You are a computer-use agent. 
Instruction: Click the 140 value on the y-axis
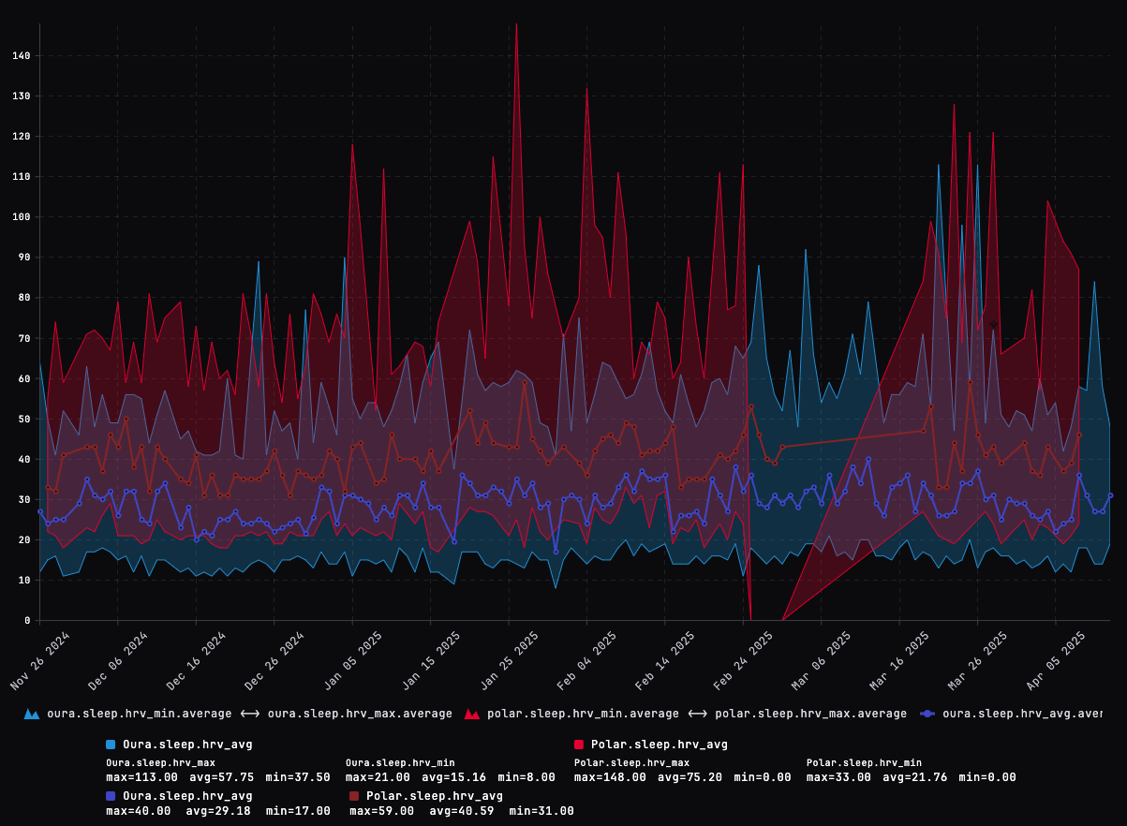[x=21, y=55]
